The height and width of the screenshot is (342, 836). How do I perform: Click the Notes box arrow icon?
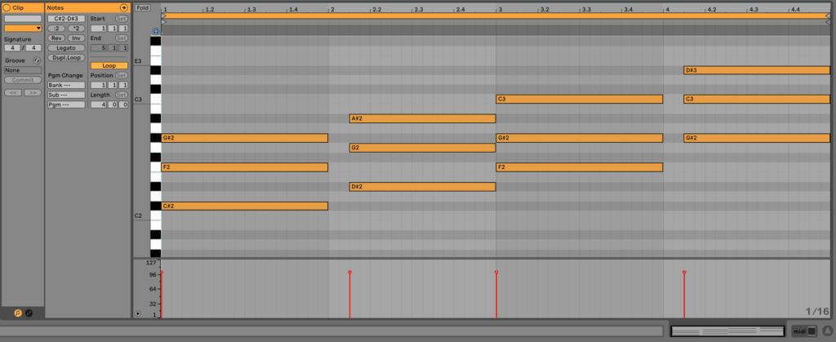click(124, 7)
